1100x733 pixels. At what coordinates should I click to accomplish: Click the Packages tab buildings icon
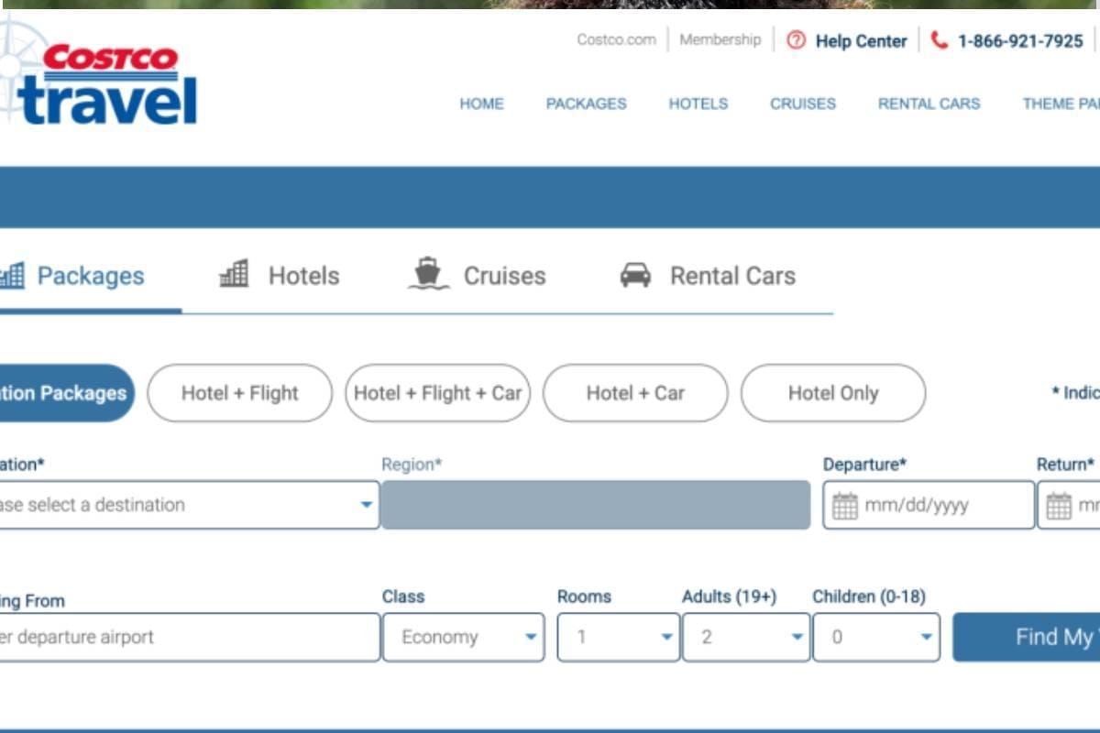[x=12, y=275]
